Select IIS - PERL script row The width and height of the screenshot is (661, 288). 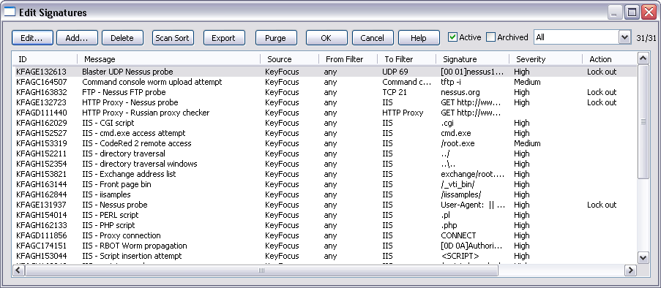[x=324, y=215]
